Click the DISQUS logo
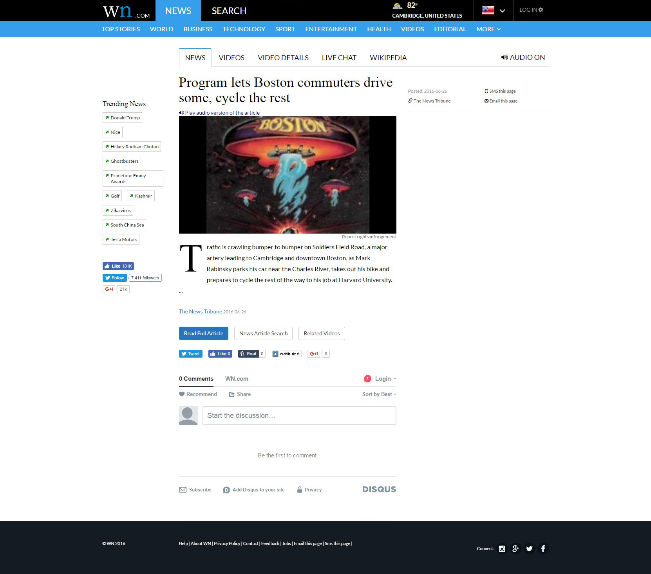Viewport: 651px width, 574px height. (379, 489)
